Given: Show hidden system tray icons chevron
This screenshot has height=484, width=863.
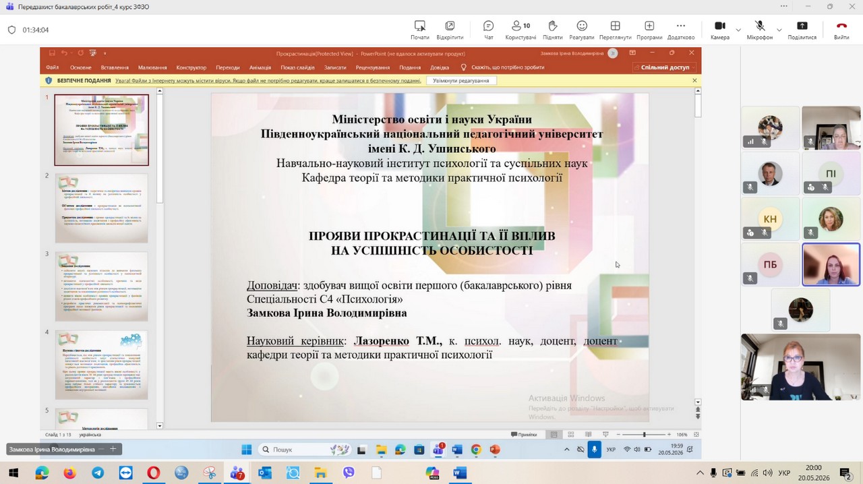Looking at the screenshot, I should click(x=700, y=473).
